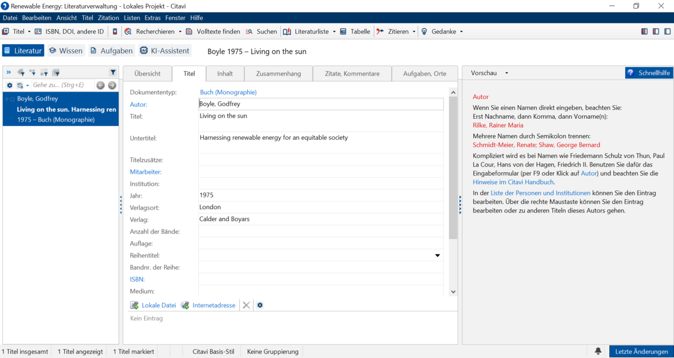This screenshot has height=358, width=674.
Task: Click the gear icon beside Gehe zu field
Action: click(10, 85)
